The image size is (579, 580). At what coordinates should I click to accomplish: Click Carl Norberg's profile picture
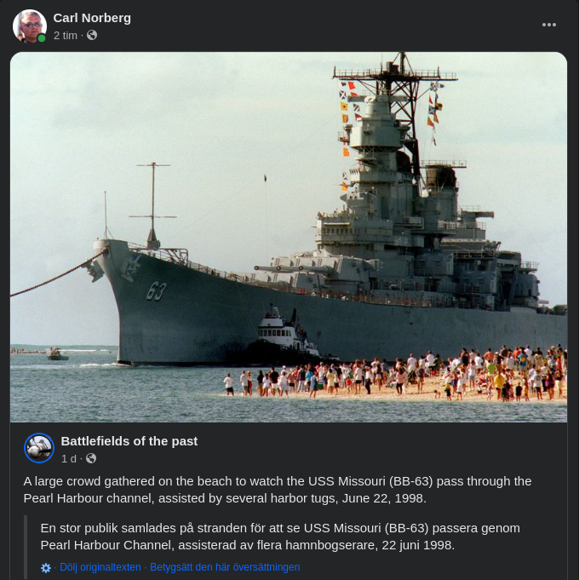[x=30, y=26]
